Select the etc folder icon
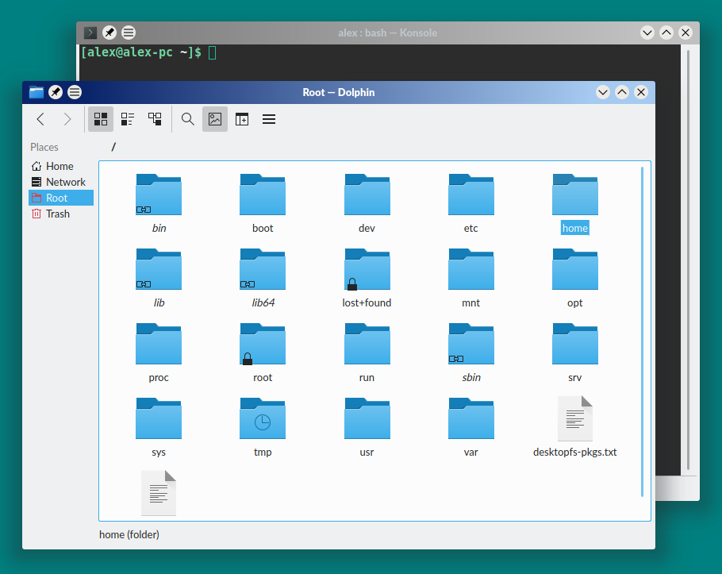The width and height of the screenshot is (722, 574). [x=471, y=195]
